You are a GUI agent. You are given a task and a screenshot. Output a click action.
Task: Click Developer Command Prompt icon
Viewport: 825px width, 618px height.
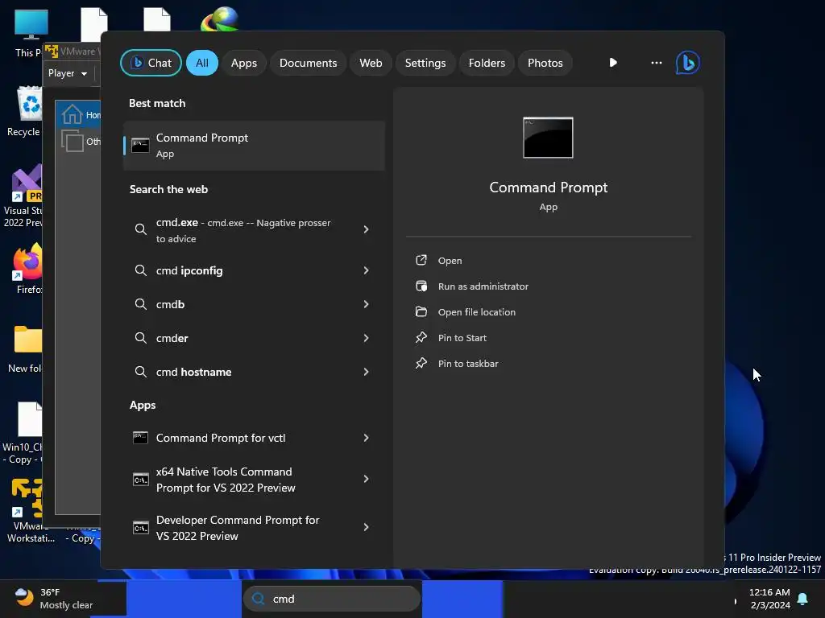pos(140,528)
